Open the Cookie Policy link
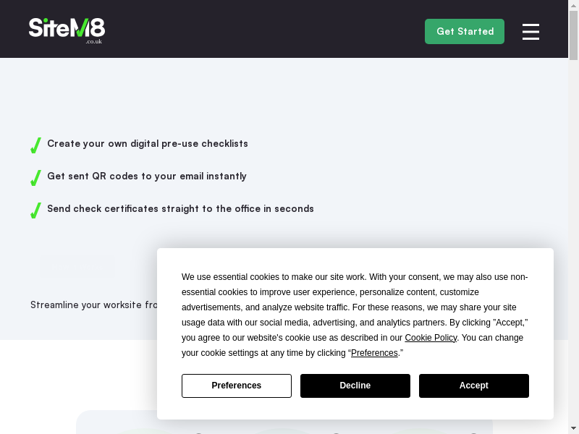Screen dimensions: 579x434 tap(431, 338)
